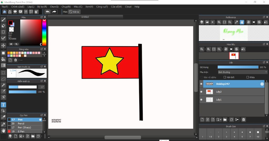The width and height of the screenshot is (269, 141).
Task: Select the Text tool
Action: [x=3, y=105]
